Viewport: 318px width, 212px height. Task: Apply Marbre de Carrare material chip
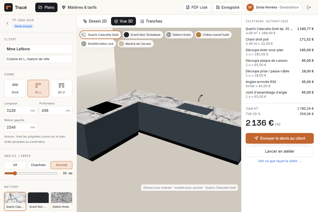136,44
